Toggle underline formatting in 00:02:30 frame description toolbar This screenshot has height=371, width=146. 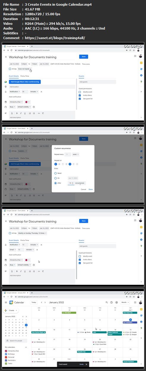25,113
